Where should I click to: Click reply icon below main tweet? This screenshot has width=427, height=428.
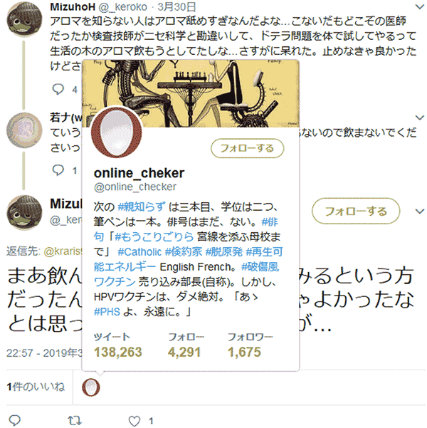(x=14, y=420)
